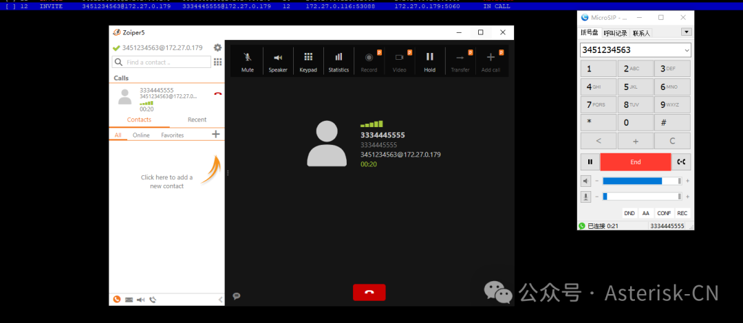
Task: Enable Video in Zoiper5 call toolbar
Action: (400, 62)
